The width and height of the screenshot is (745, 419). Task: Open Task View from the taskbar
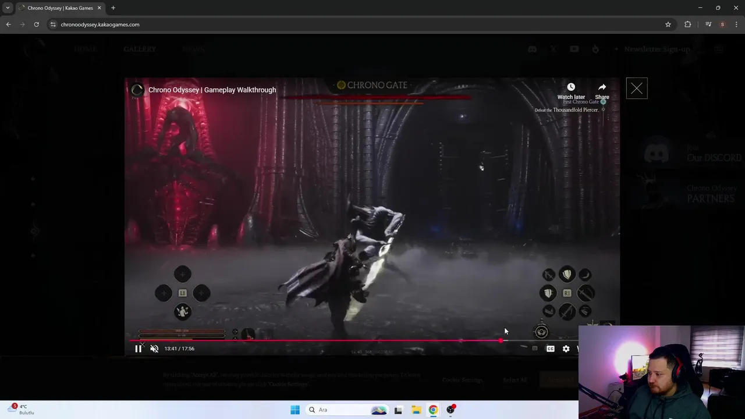pos(398,410)
